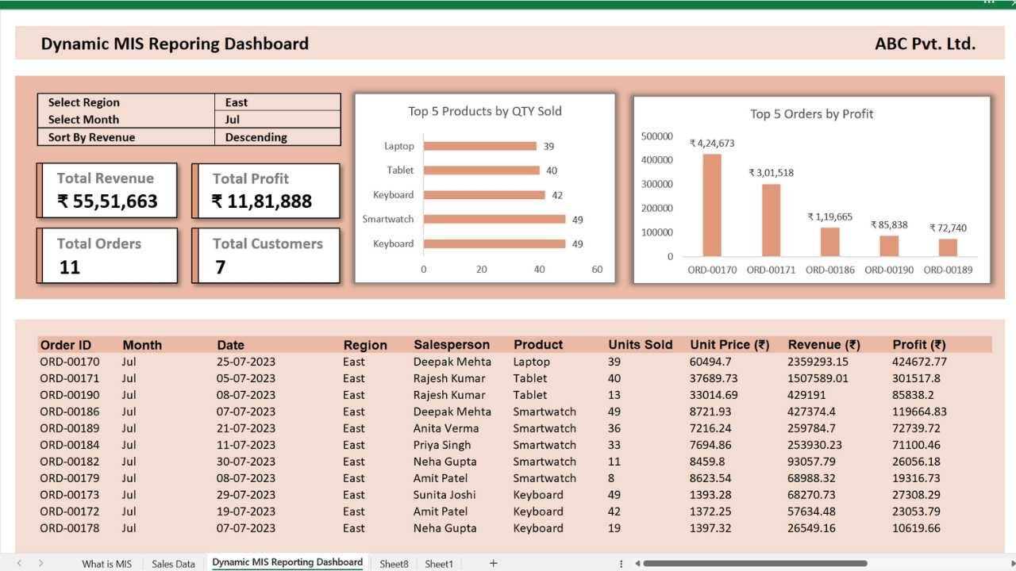
Task: Click the Select Region label cell
Action: (x=126, y=102)
